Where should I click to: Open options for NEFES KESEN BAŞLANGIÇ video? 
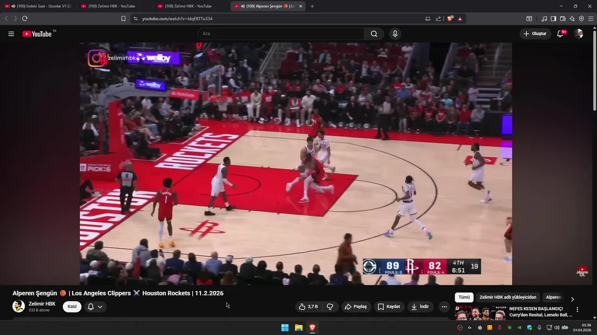pos(577,309)
